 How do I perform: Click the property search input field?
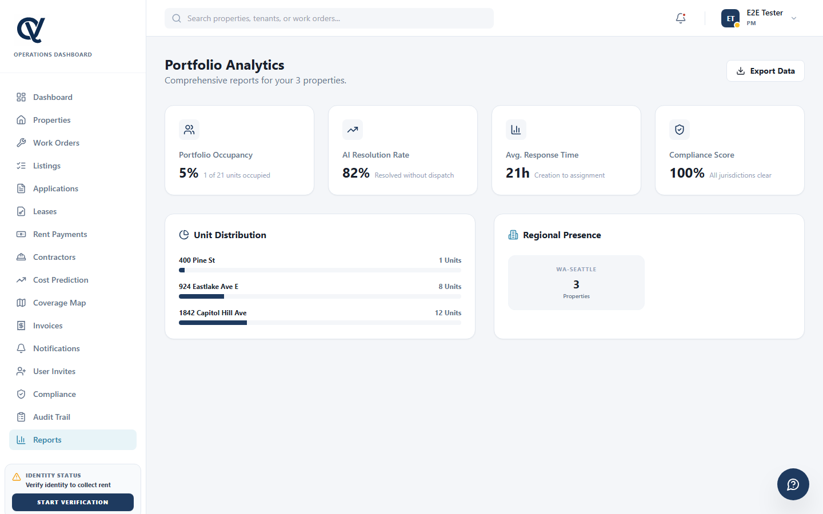[329, 18]
